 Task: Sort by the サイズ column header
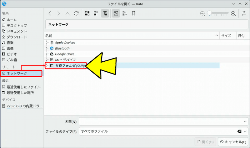[x=228, y=36]
